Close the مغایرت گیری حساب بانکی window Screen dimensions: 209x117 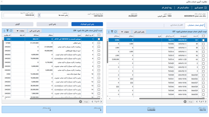2,1
